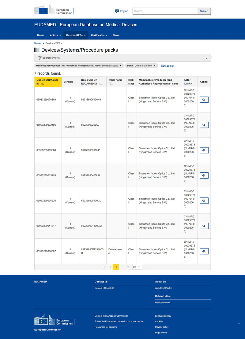Image resolution: width=245 pixels, height=339 pixels.
Task: Open the English language selector
Action: coord(122,11)
